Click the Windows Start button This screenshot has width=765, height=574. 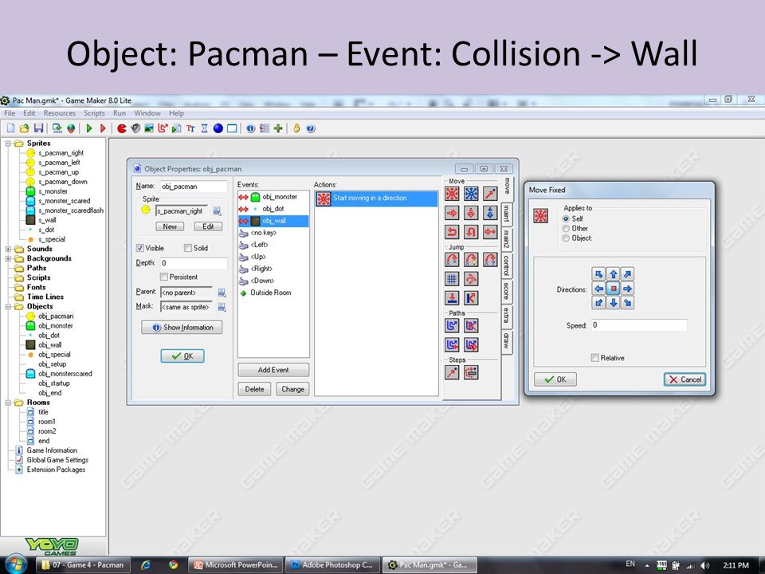[x=16, y=564]
